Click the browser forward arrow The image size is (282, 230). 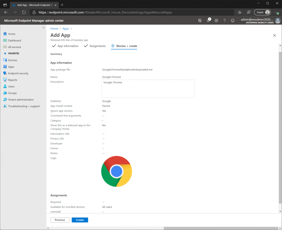[15, 12]
